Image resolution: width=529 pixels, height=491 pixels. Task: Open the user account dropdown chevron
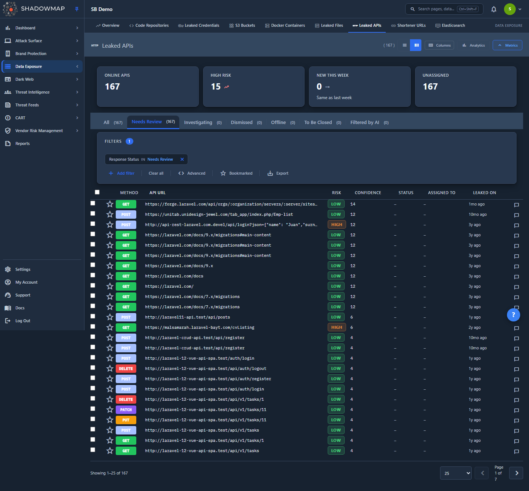pos(520,9)
